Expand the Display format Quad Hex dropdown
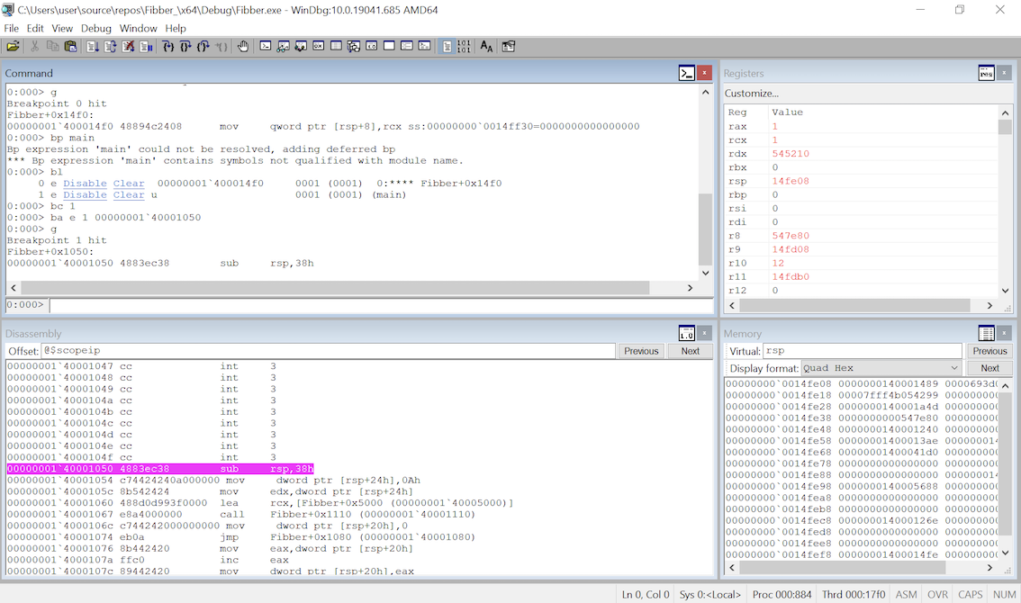Viewport: 1021px width, 603px height. pos(881,368)
